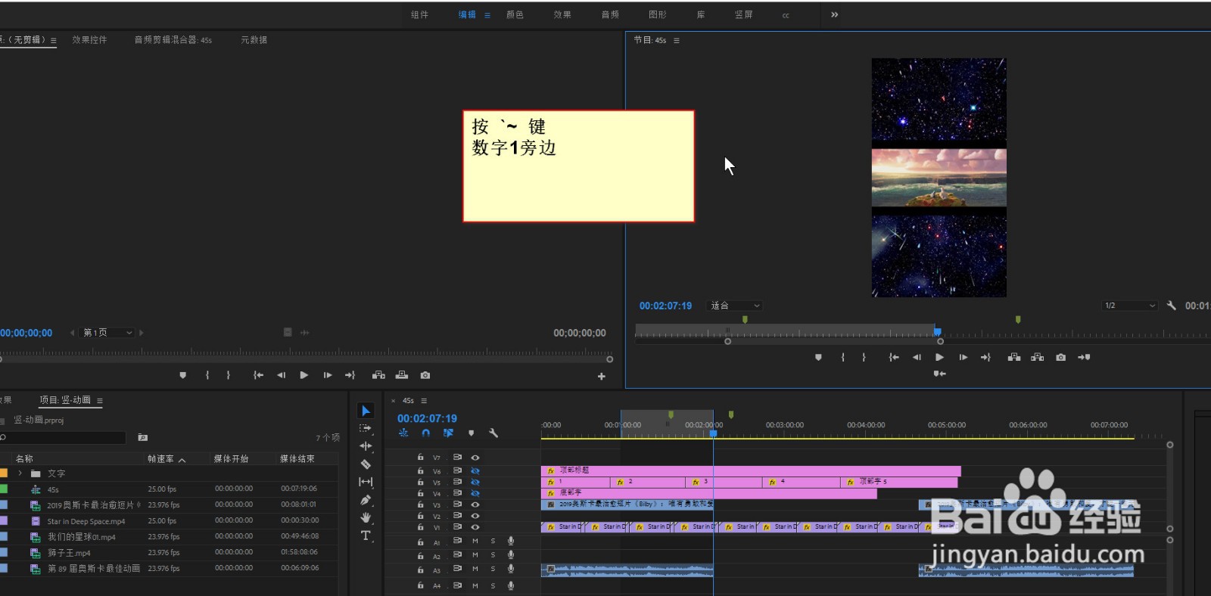Viewport: 1211px width, 596px height.
Task: Toggle nest sequence insert mode
Action: click(403, 433)
